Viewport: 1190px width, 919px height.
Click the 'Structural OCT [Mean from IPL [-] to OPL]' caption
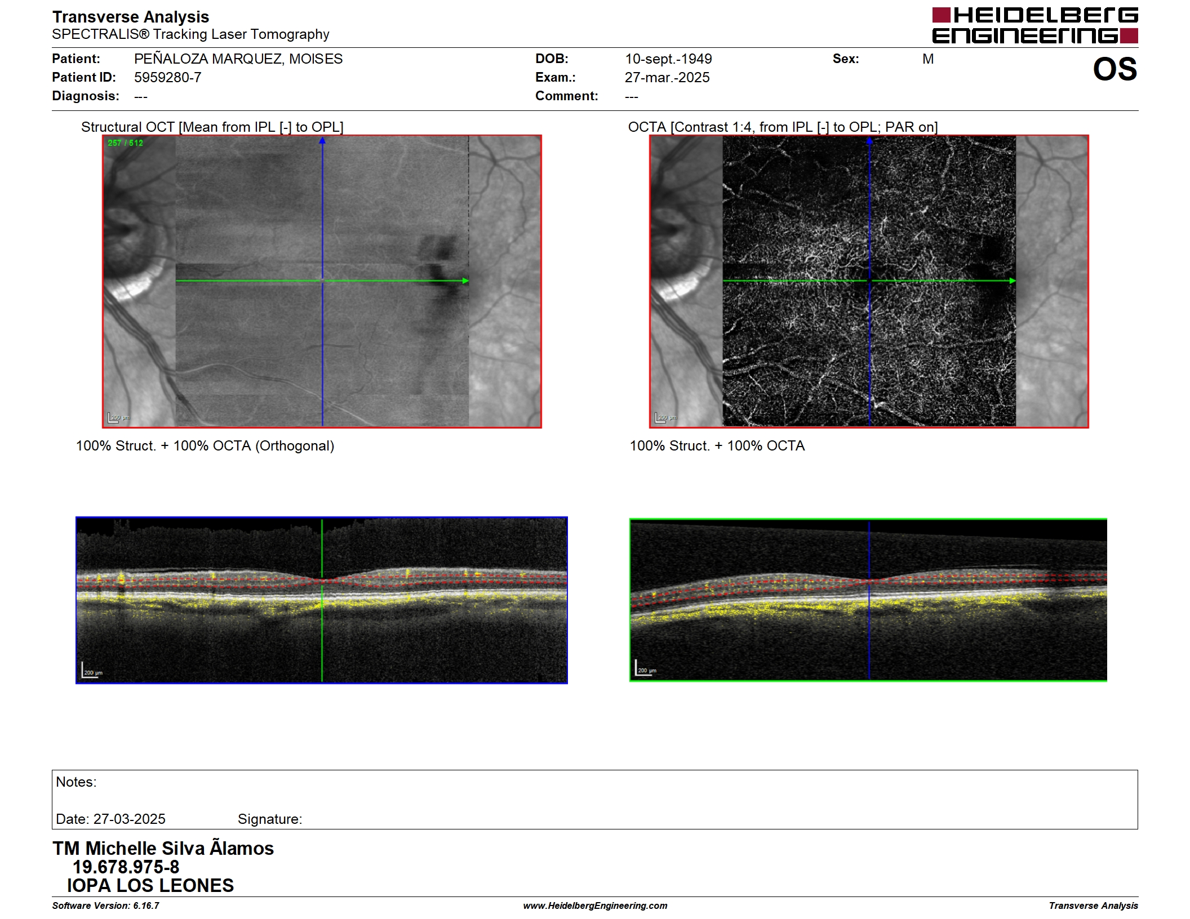212,127
